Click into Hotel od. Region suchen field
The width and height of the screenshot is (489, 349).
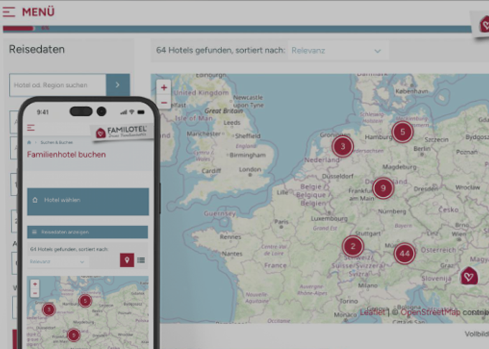[58, 85]
